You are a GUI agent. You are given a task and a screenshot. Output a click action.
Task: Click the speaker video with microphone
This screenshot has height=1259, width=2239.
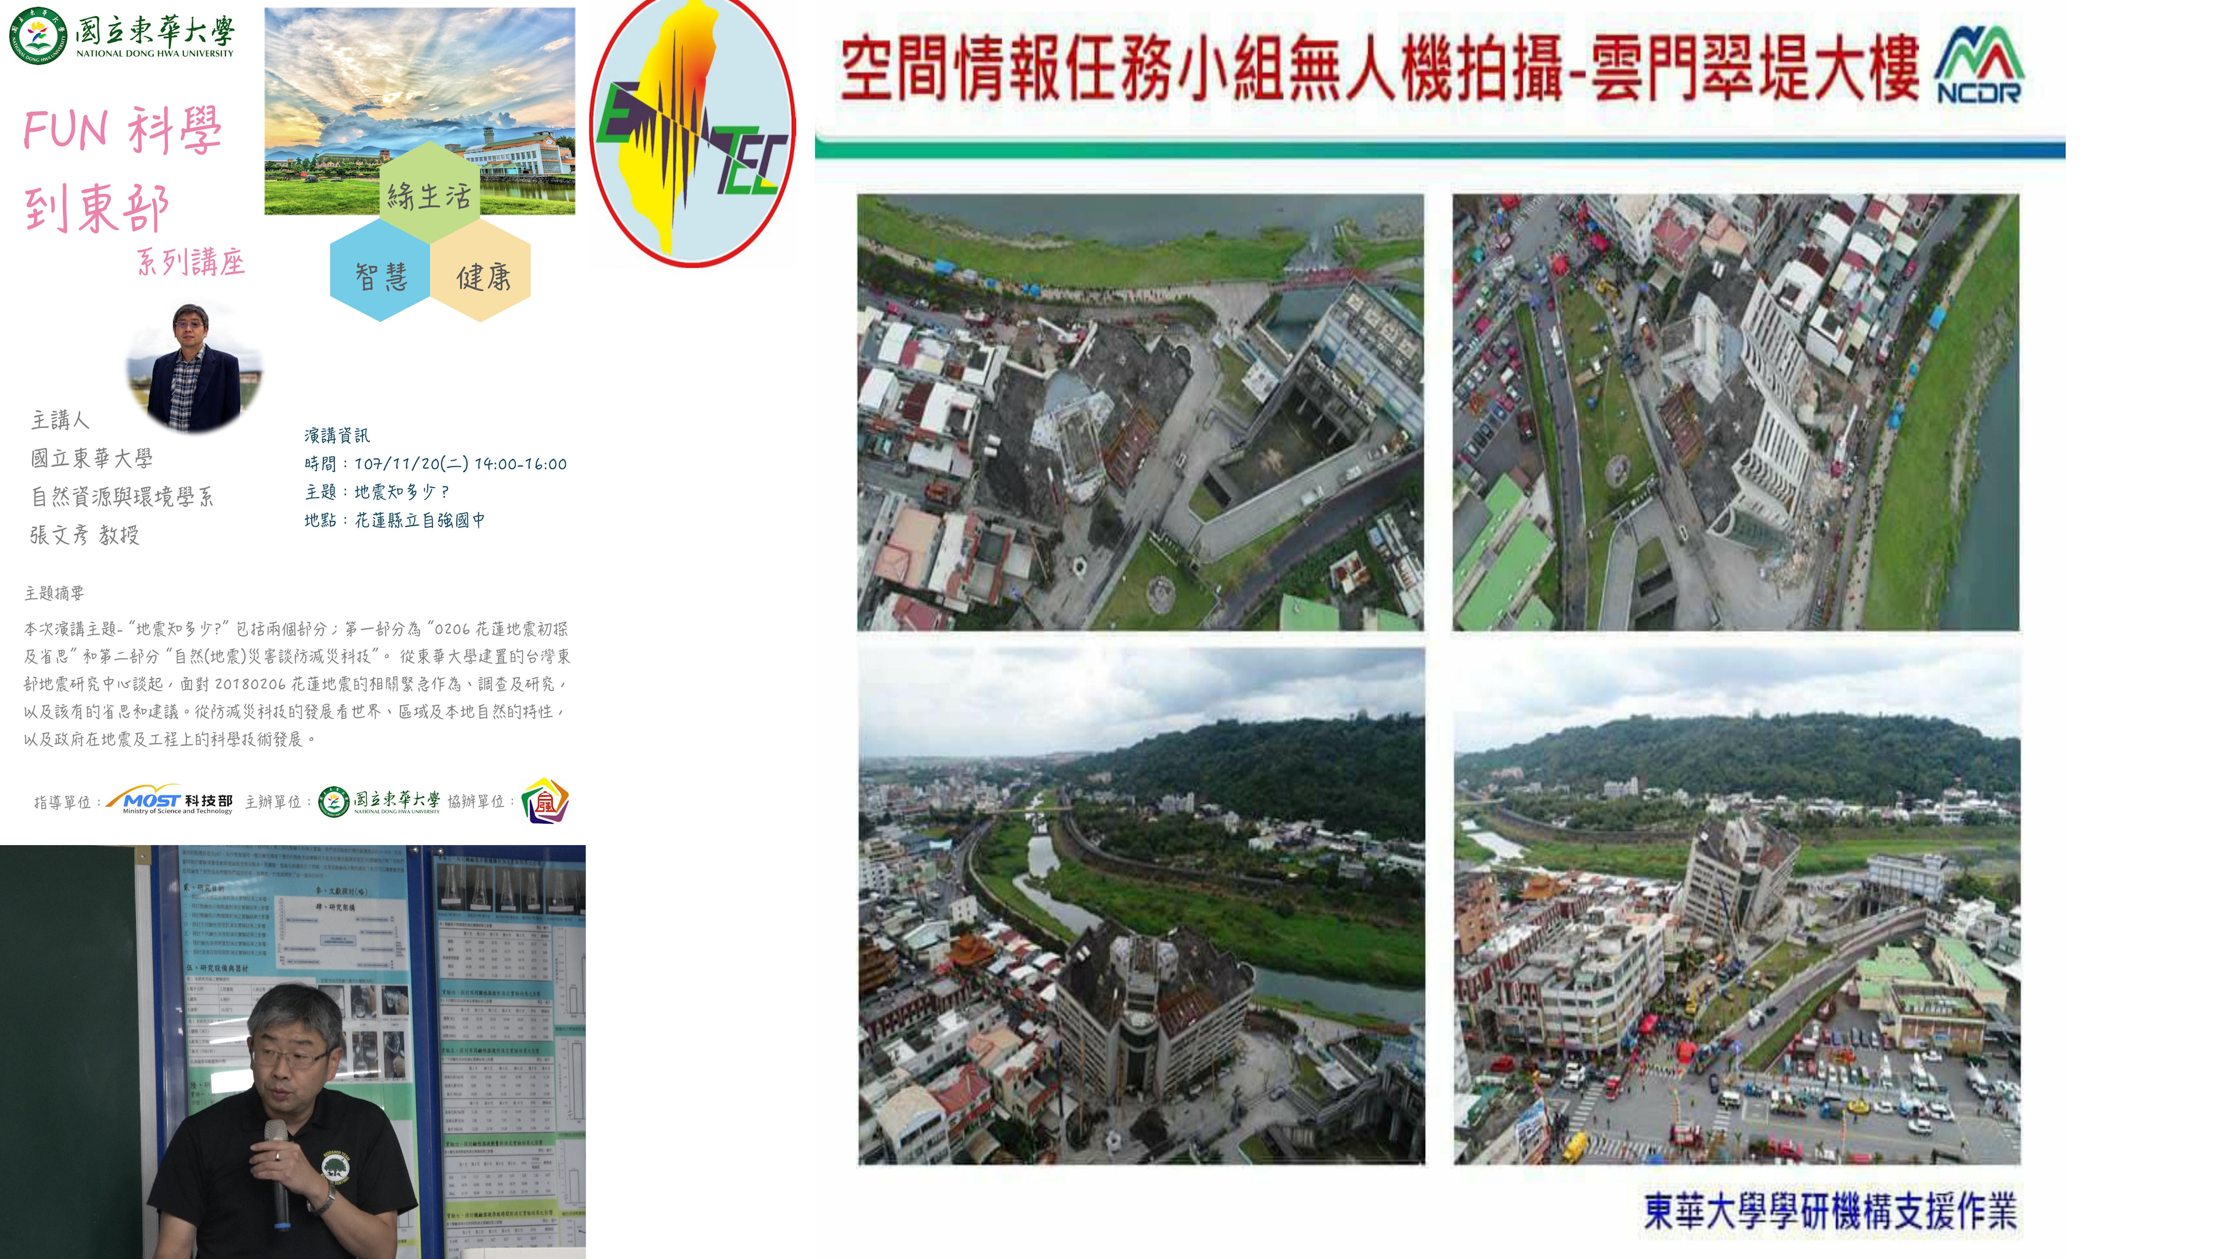292,1051
